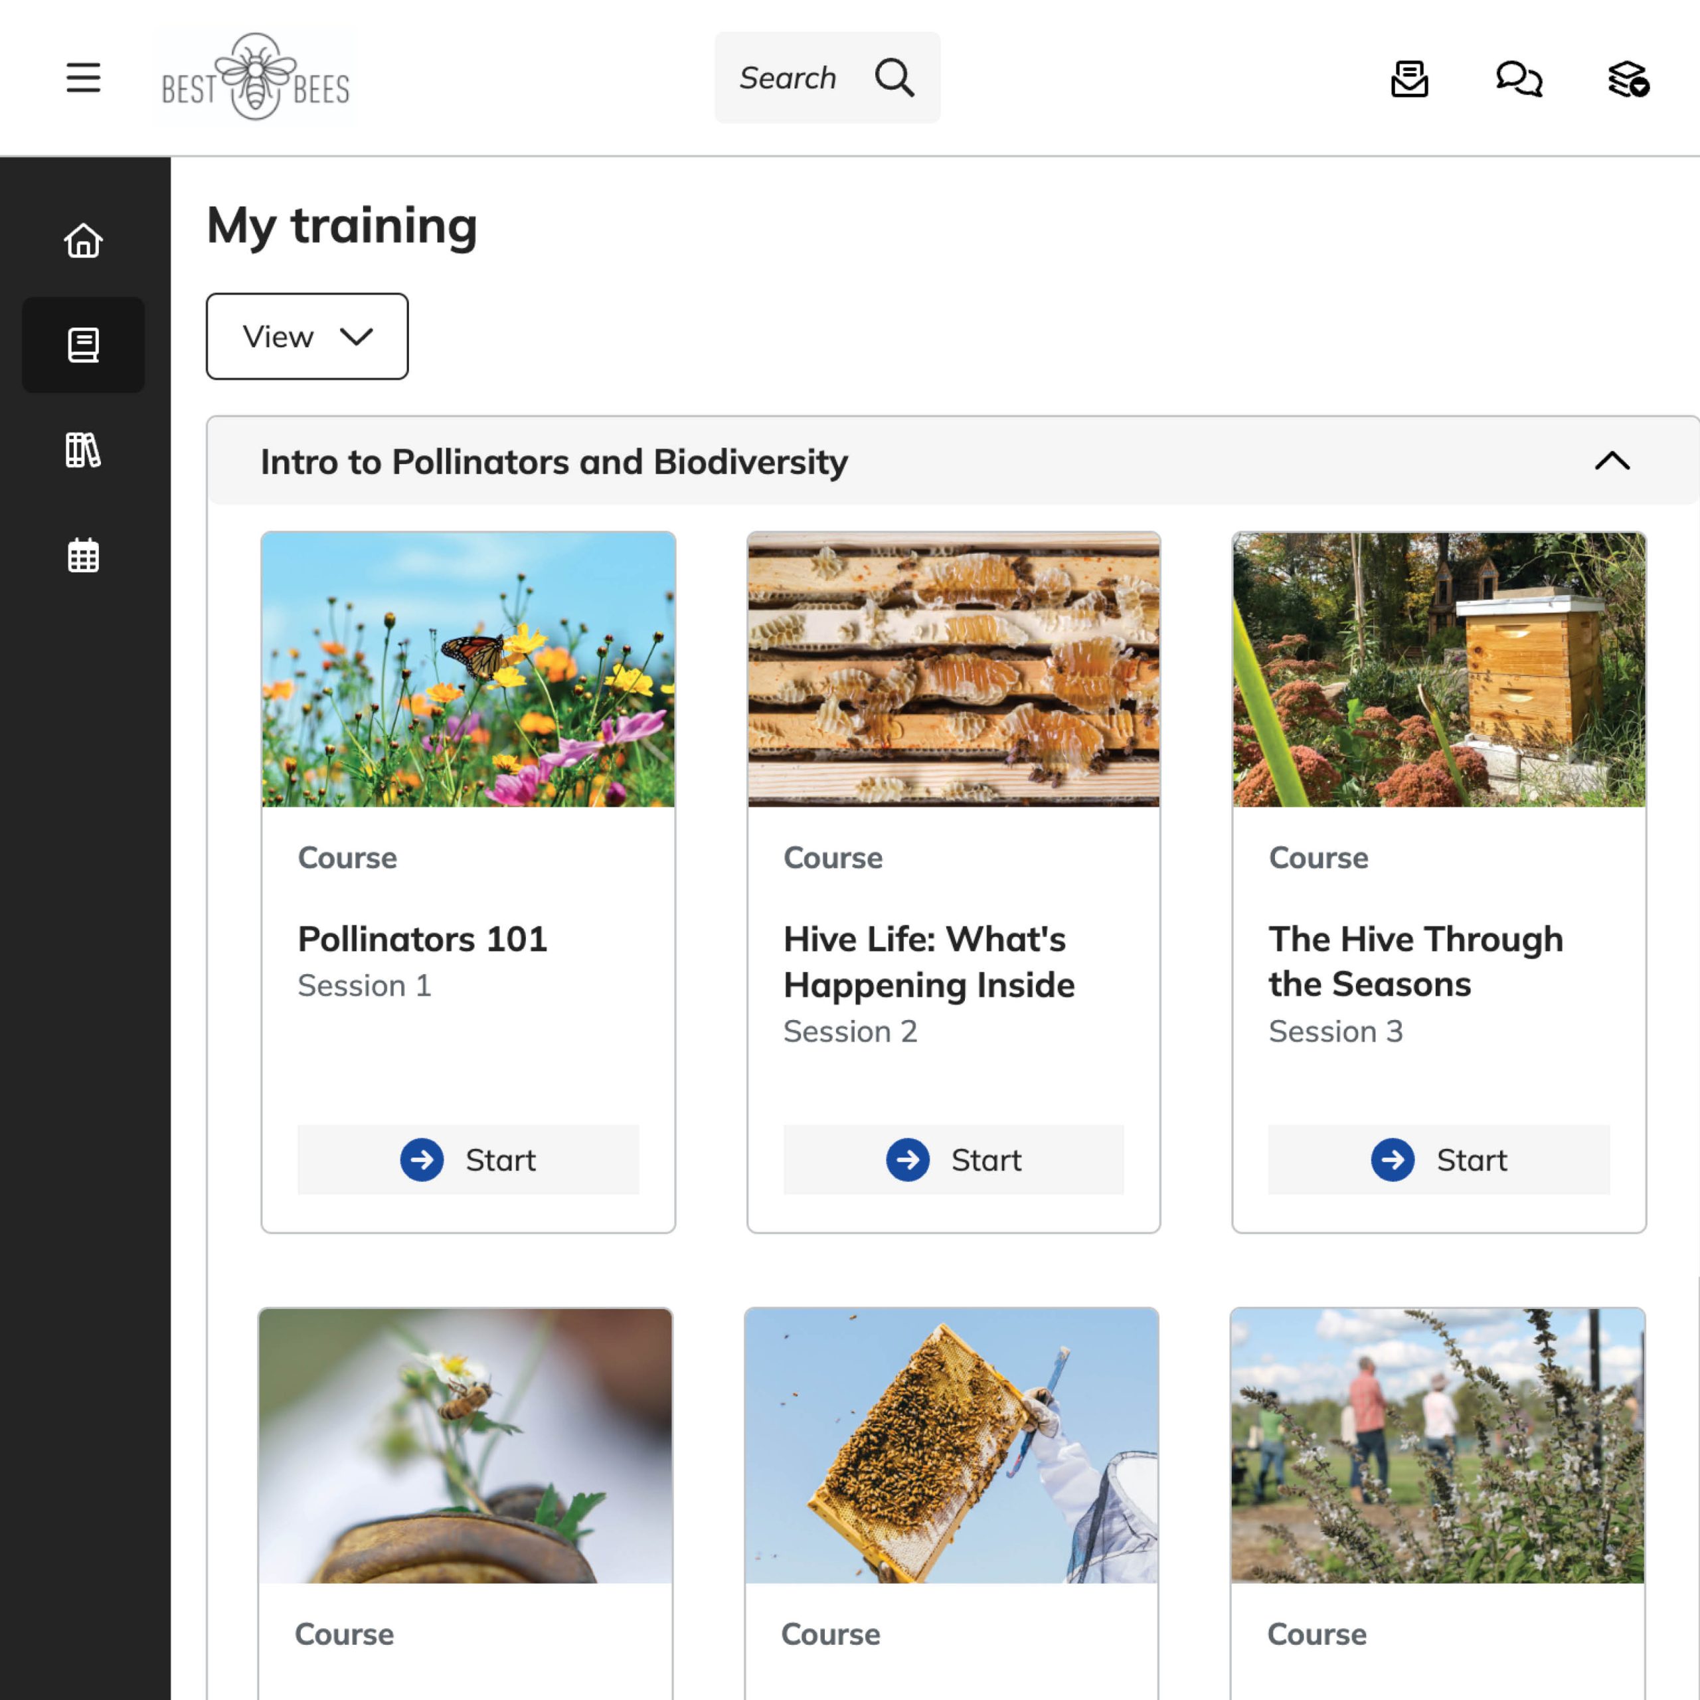
Task: Click Intro to Pollinators and Biodiversity title
Action: [x=554, y=462]
